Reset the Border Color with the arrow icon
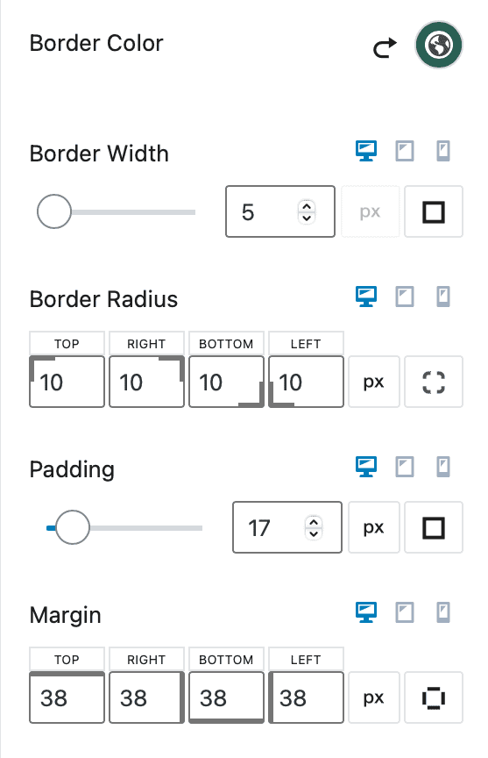This screenshot has width=488, height=758. click(385, 47)
